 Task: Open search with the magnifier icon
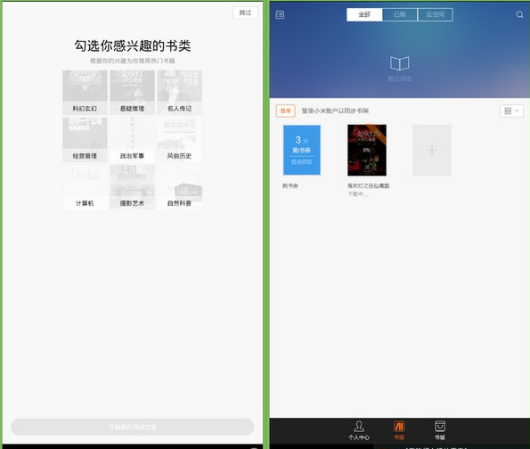point(519,14)
